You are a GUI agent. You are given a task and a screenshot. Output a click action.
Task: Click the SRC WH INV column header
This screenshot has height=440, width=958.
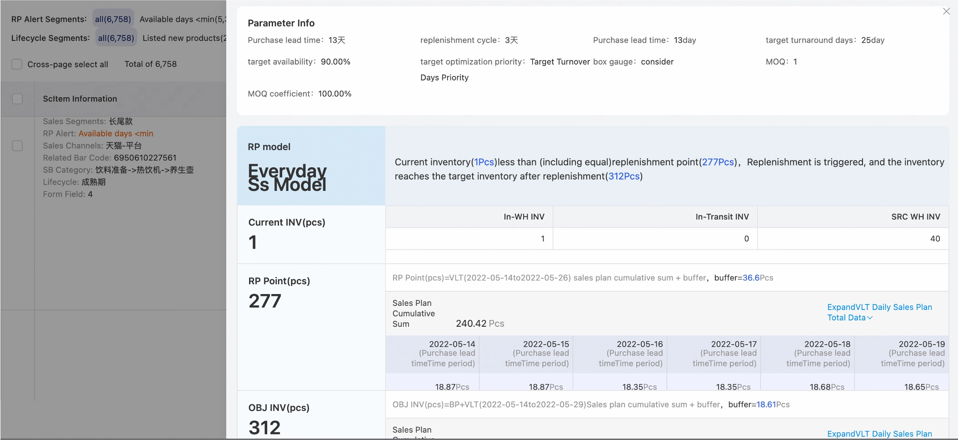[x=915, y=217]
